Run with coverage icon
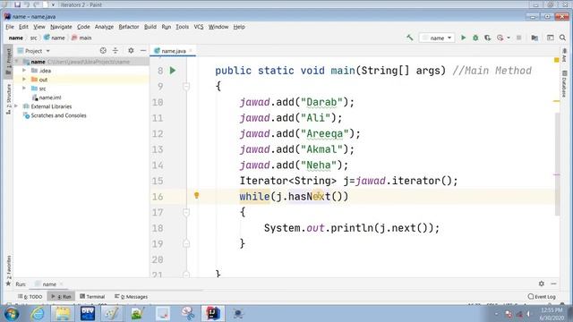Image resolution: width=573 pixels, height=322 pixels. [487, 38]
